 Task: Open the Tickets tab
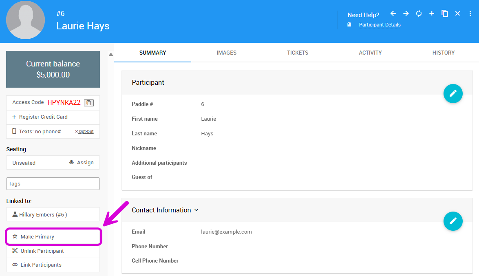(298, 53)
